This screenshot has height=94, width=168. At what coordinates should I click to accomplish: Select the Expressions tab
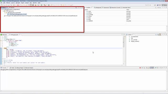pos(106,8)
